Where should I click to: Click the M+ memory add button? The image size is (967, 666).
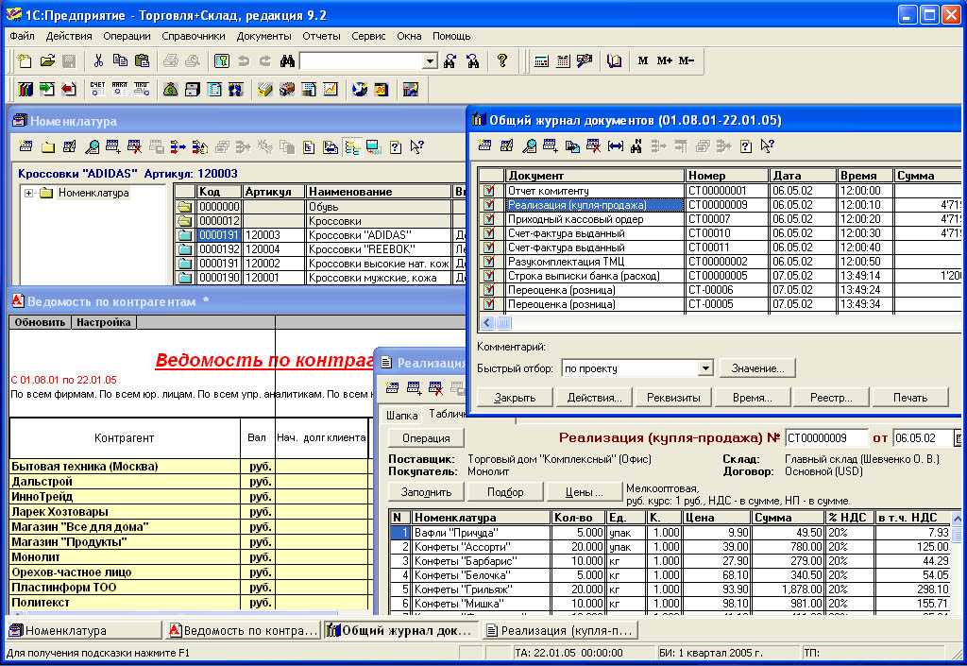665,60
